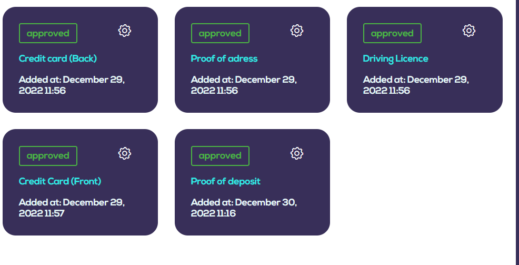
Task: Click approved badge on Credit Card (Front)
Action: click(x=48, y=156)
